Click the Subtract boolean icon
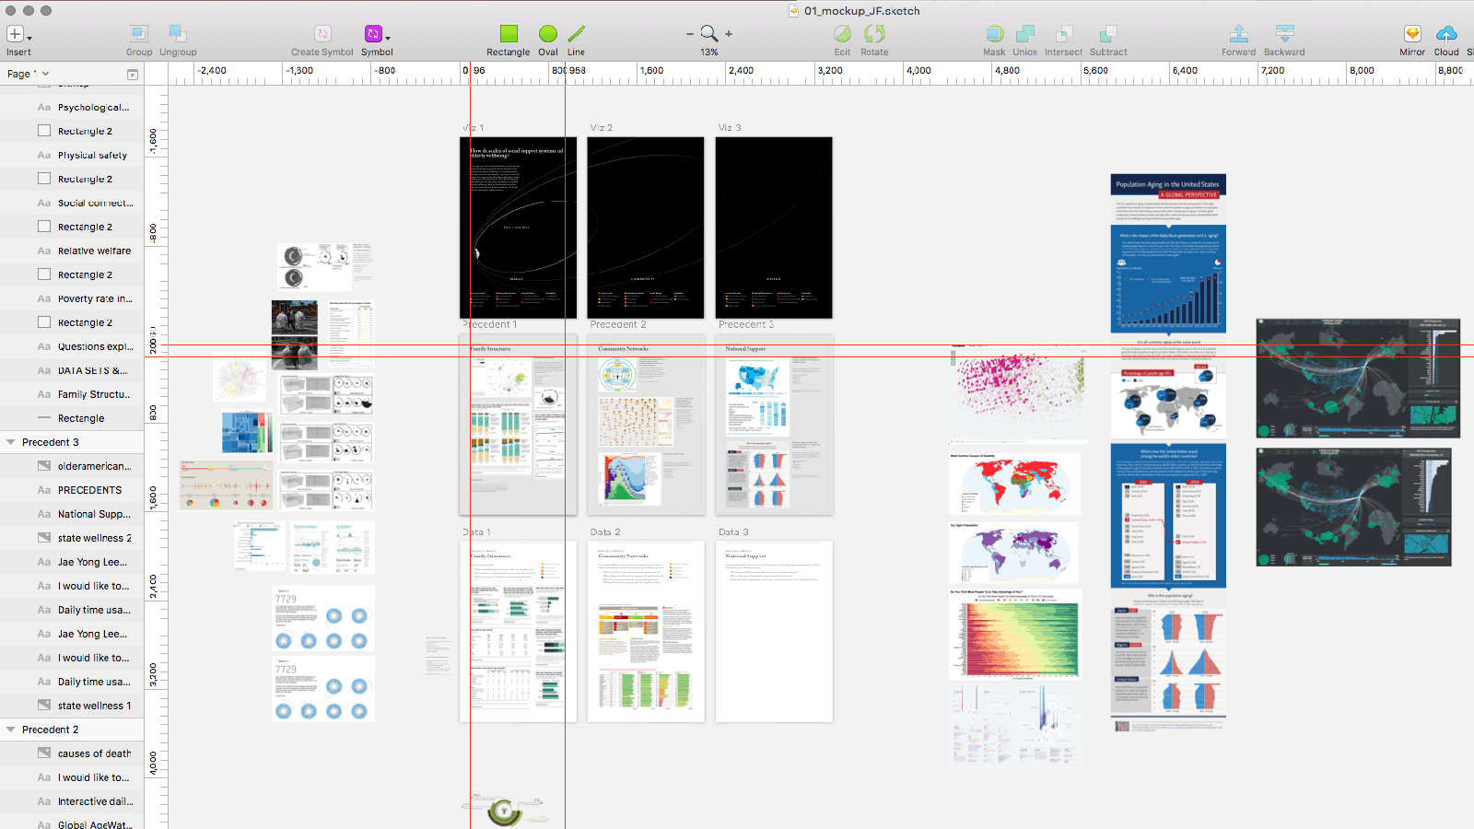The height and width of the screenshot is (829, 1474). pyautogui.click(x=1108, y=34)
